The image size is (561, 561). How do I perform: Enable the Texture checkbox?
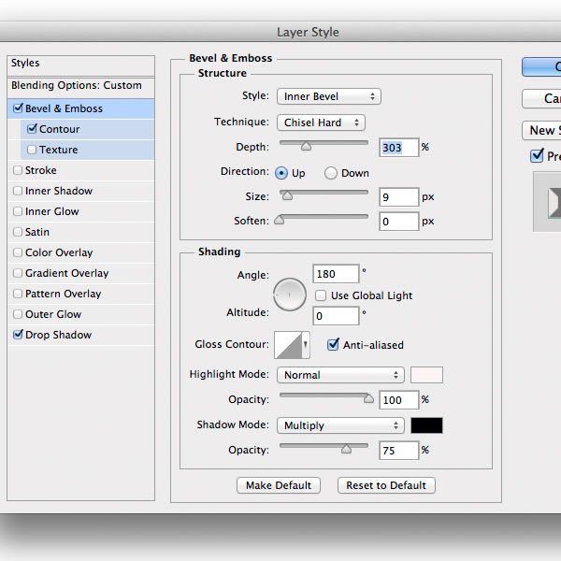[32, 150]
